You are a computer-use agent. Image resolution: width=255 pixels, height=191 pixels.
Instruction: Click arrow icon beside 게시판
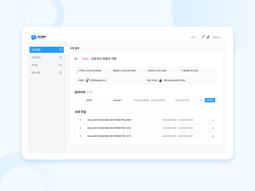[60, 65]
